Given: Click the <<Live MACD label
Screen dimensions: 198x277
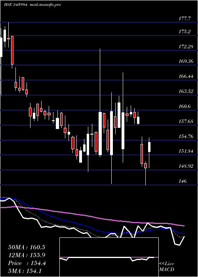Looking at the screenshot, I should [x=167, y=266].
